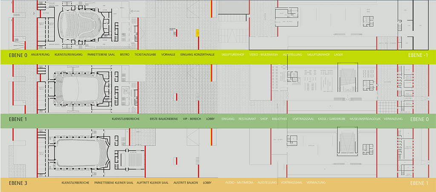The height and width of the screenshot is (192, 436).
Task: Open PARKETTEBENE SAAL label
Action: point(101,55)
